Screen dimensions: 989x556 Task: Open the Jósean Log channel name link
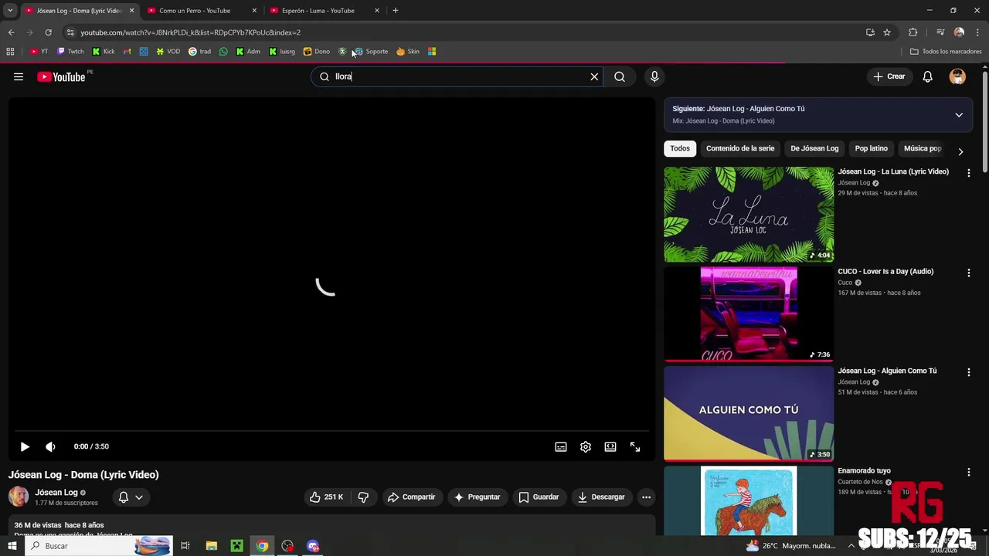point(56,492)
